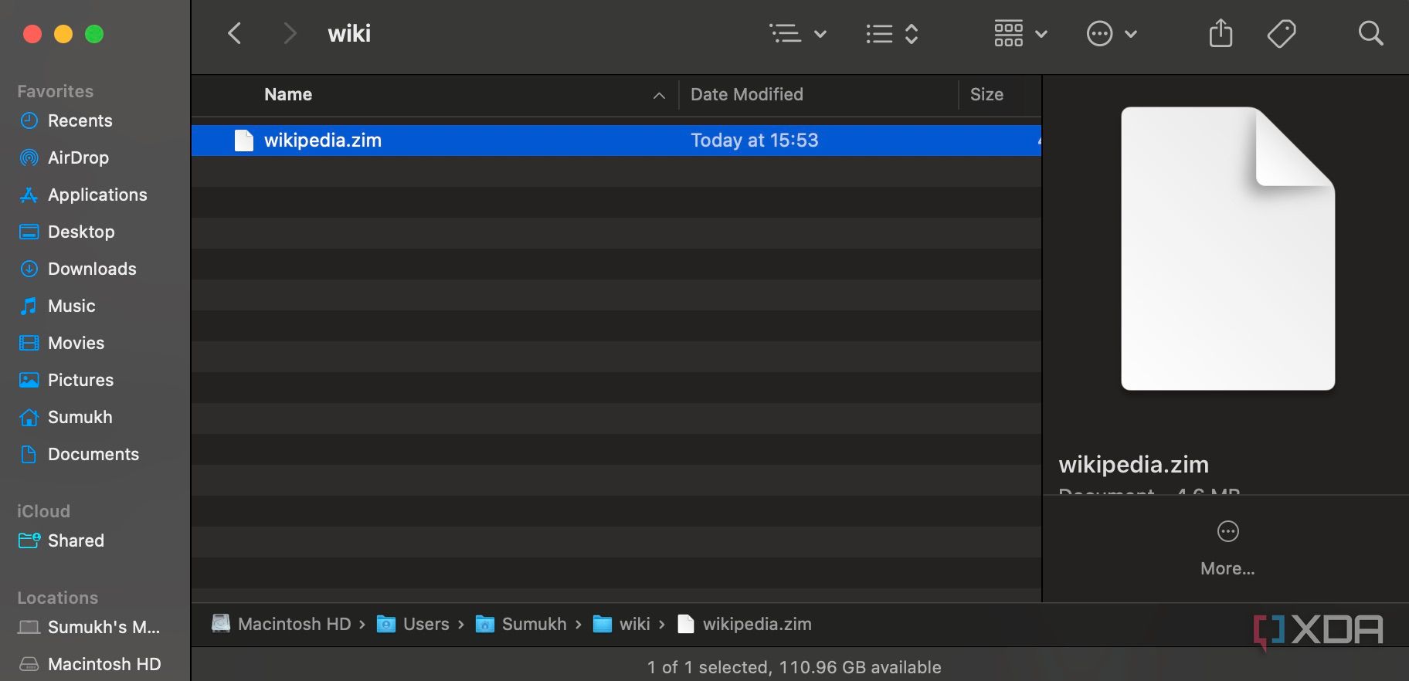Minimize the Finder window with yellow button

[x=63, y=34]
